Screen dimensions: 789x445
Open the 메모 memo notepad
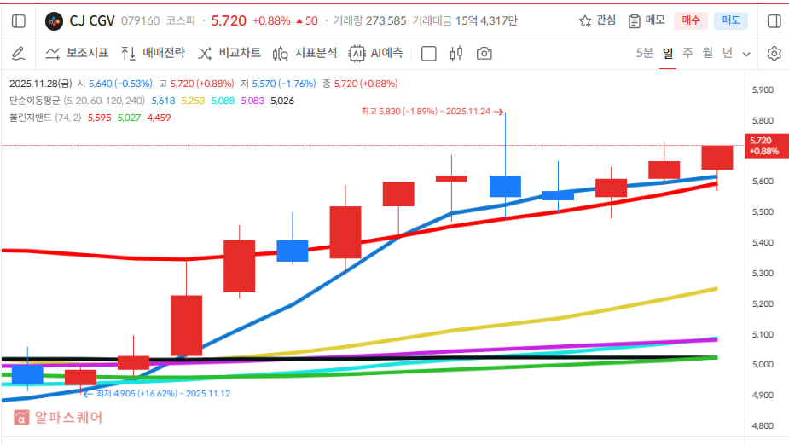[x=646, y=20]
